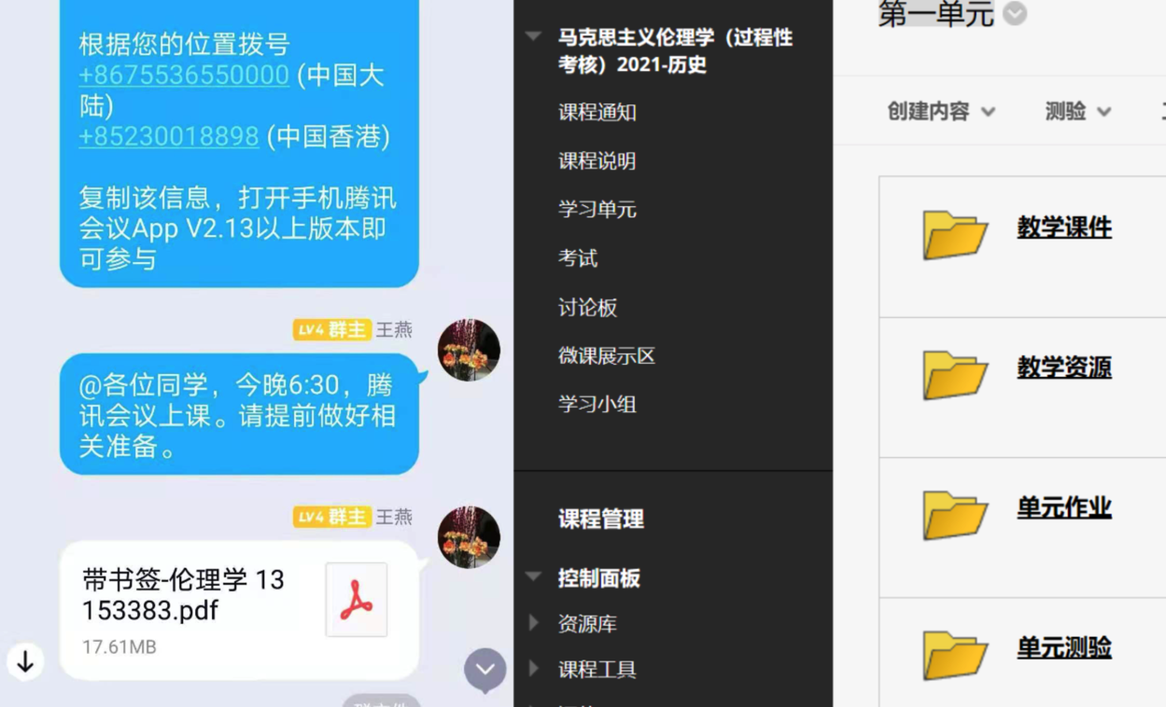
Task: Open the 教学课件 folder icon
Action: 955,234
